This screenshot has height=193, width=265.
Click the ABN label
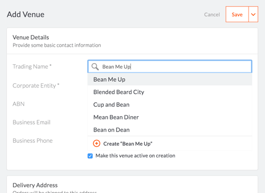coord(19,104)
